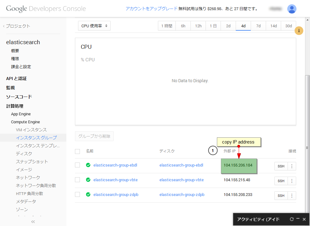Toggle the select-all instances checkbox

pos(77,151)
